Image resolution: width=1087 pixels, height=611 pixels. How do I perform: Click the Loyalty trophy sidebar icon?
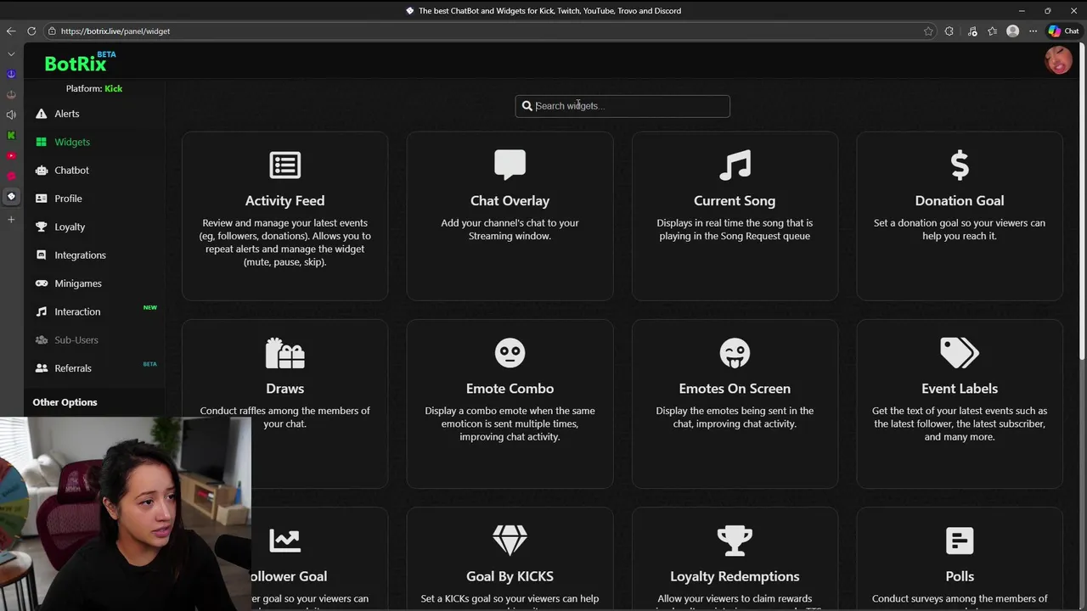tap(41, 227)
